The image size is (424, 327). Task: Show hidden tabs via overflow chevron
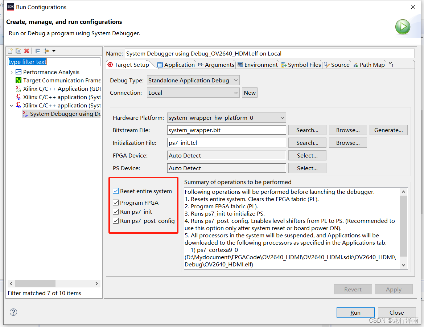(391, 64)
